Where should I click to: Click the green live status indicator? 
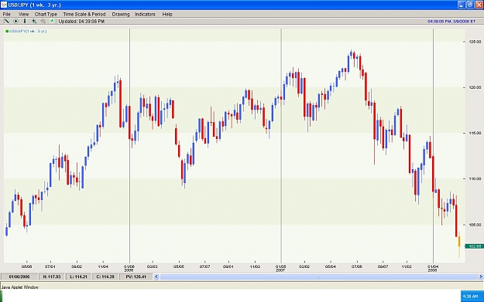52,21
